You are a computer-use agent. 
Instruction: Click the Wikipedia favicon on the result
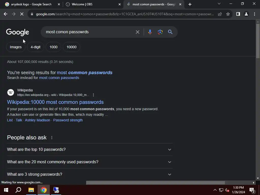click(x=11, y=92)
